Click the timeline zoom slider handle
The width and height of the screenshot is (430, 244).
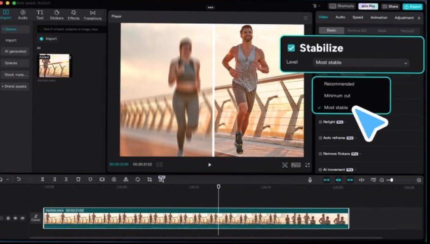click(x=391, y=180)
